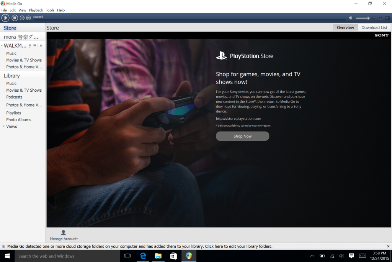Skip to the previous track
The width and height of the screenshot is (392, 262).
pyautogui.click(x=22, y=18)
